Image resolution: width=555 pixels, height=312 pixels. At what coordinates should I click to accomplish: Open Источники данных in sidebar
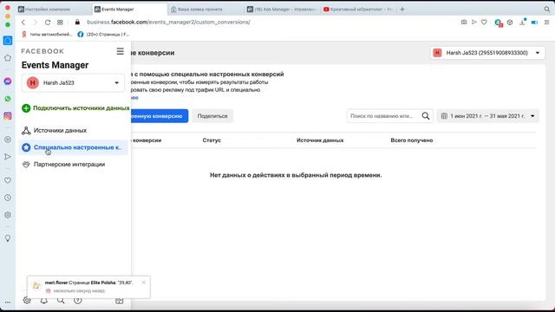[60, 131]
